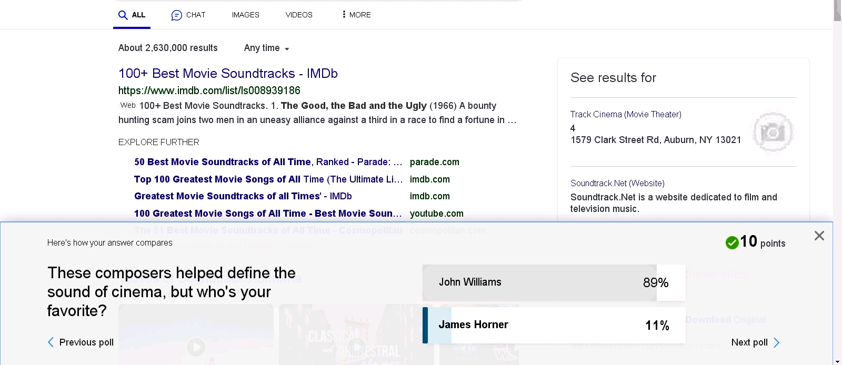842x365 pixels.
Task: Click the Here's how your answer compares text
Action: point(110,242)
